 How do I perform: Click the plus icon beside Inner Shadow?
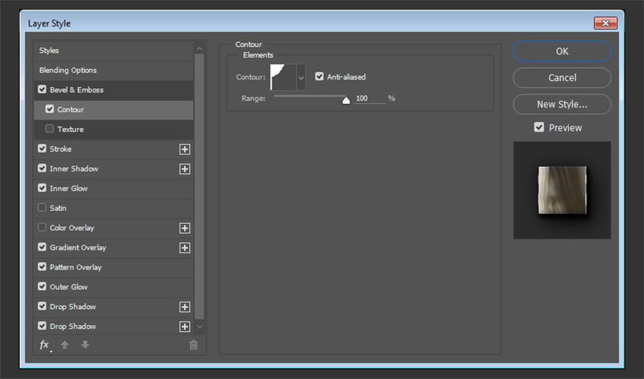(185, 169)
